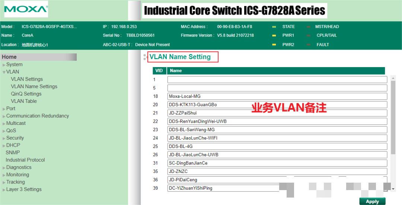
Task: Expand the Tracking menu arrow
Action: point(4,182)
